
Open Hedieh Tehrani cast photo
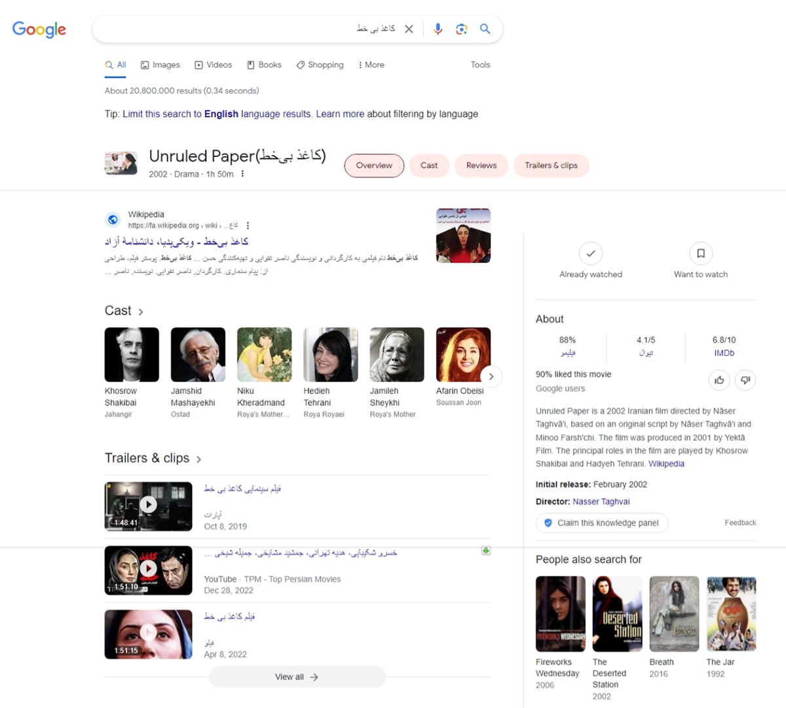pos(331,355)
